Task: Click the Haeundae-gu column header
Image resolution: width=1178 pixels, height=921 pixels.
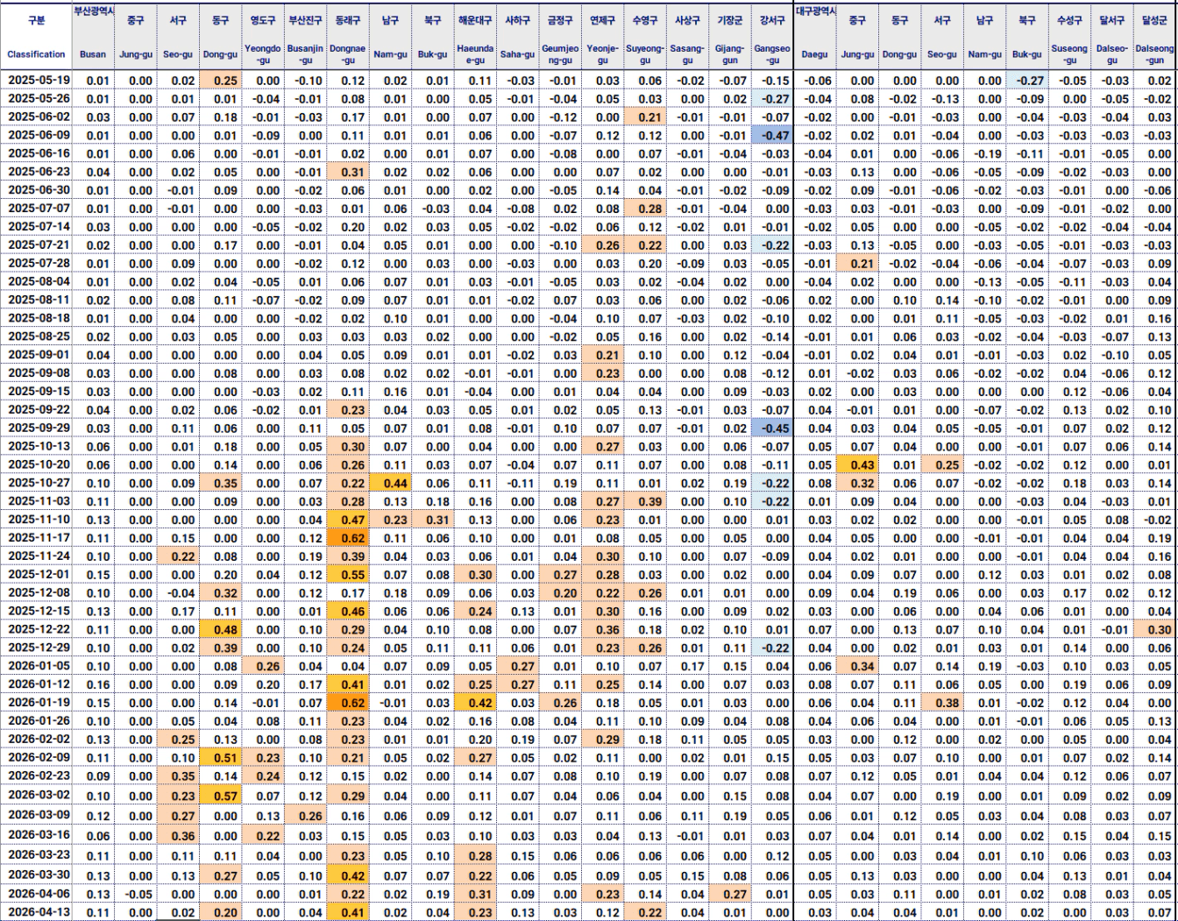Action: pos(475,54)
